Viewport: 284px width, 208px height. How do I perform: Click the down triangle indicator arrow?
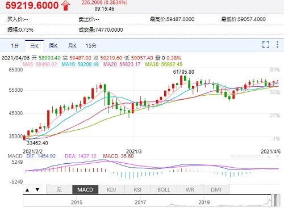37,190
